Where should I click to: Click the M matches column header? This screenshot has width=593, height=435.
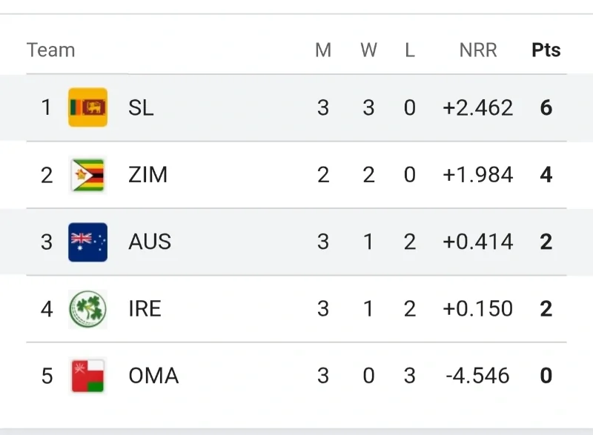tap(323, 50)
